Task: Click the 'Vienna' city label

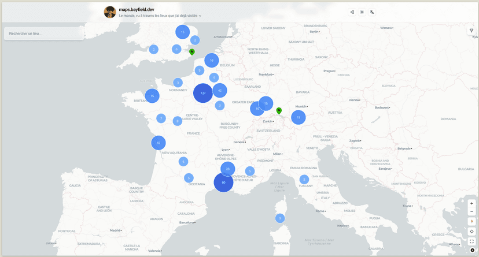Action: coord(355,100)
